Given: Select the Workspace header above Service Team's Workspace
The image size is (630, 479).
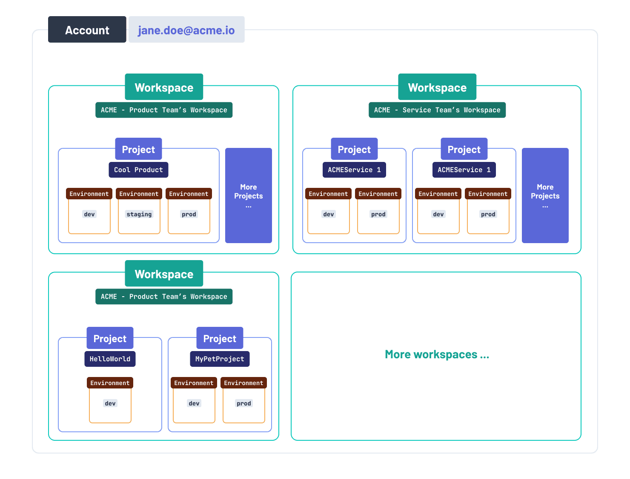Looking at the screenshot, I should [437, 87].
